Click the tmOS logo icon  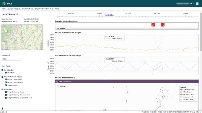tap(4, 4)
